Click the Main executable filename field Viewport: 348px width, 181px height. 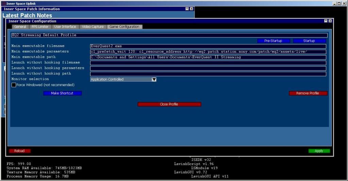point(208,46)
